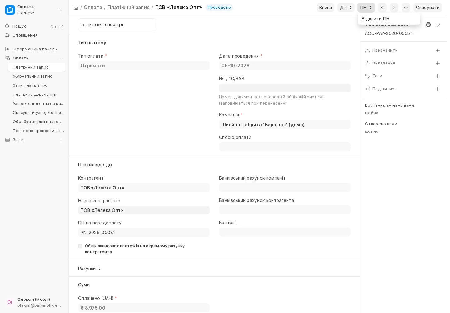Click the Скасувати button

click(427, 8)
